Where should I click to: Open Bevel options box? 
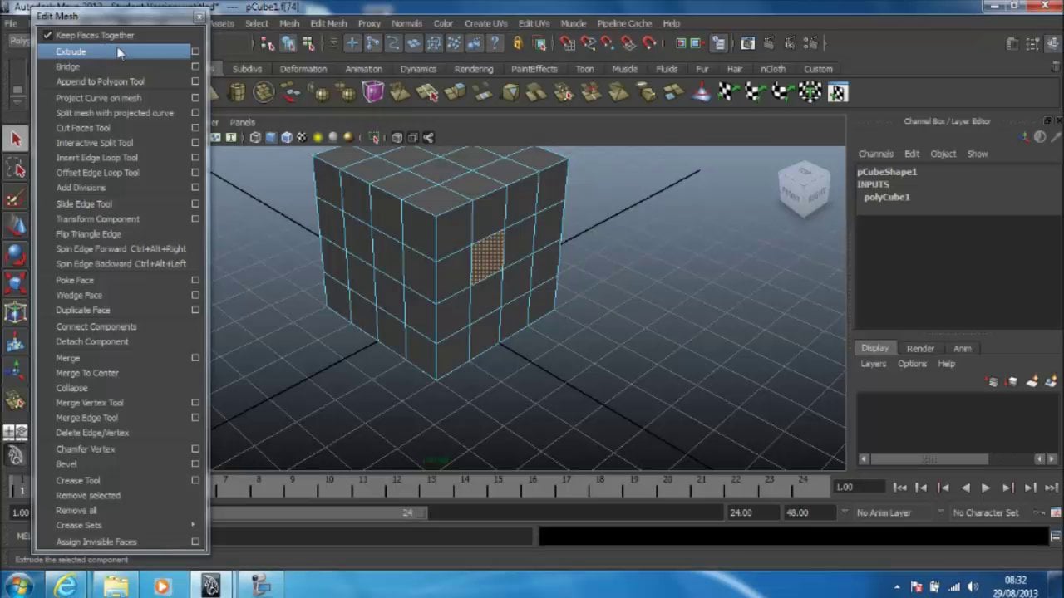tap(195, 464)
